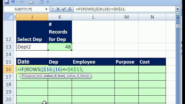Click green cell under Purpose in row 18
This screenshot has height=104, width=185.
(x=127, y=84)
